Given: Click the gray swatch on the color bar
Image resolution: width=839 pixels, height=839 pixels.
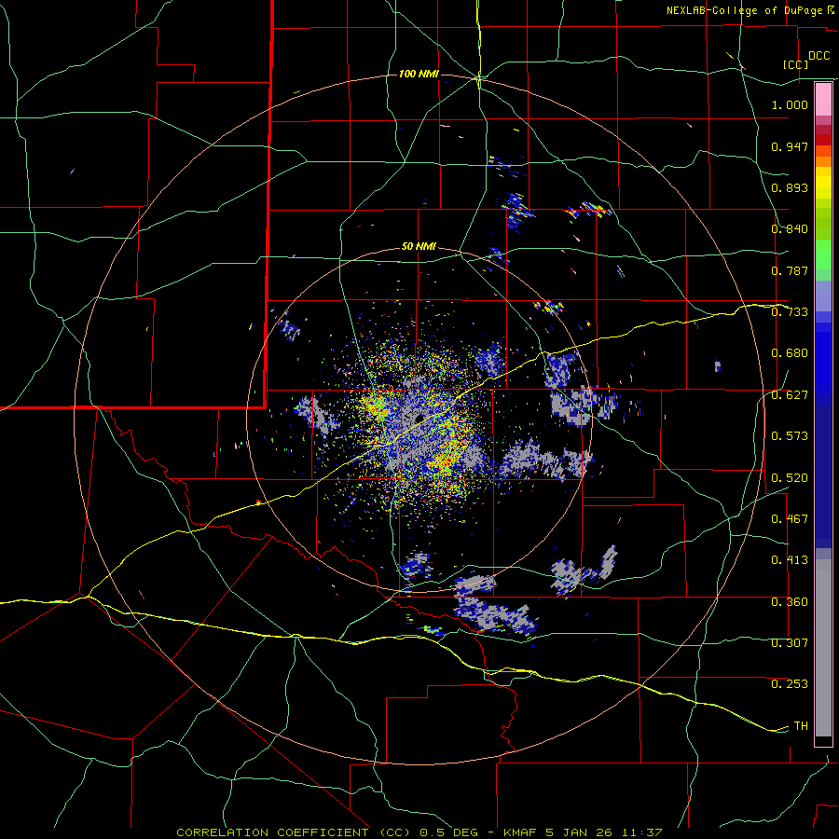Looking at the screenshot, I should pos(823,648).
